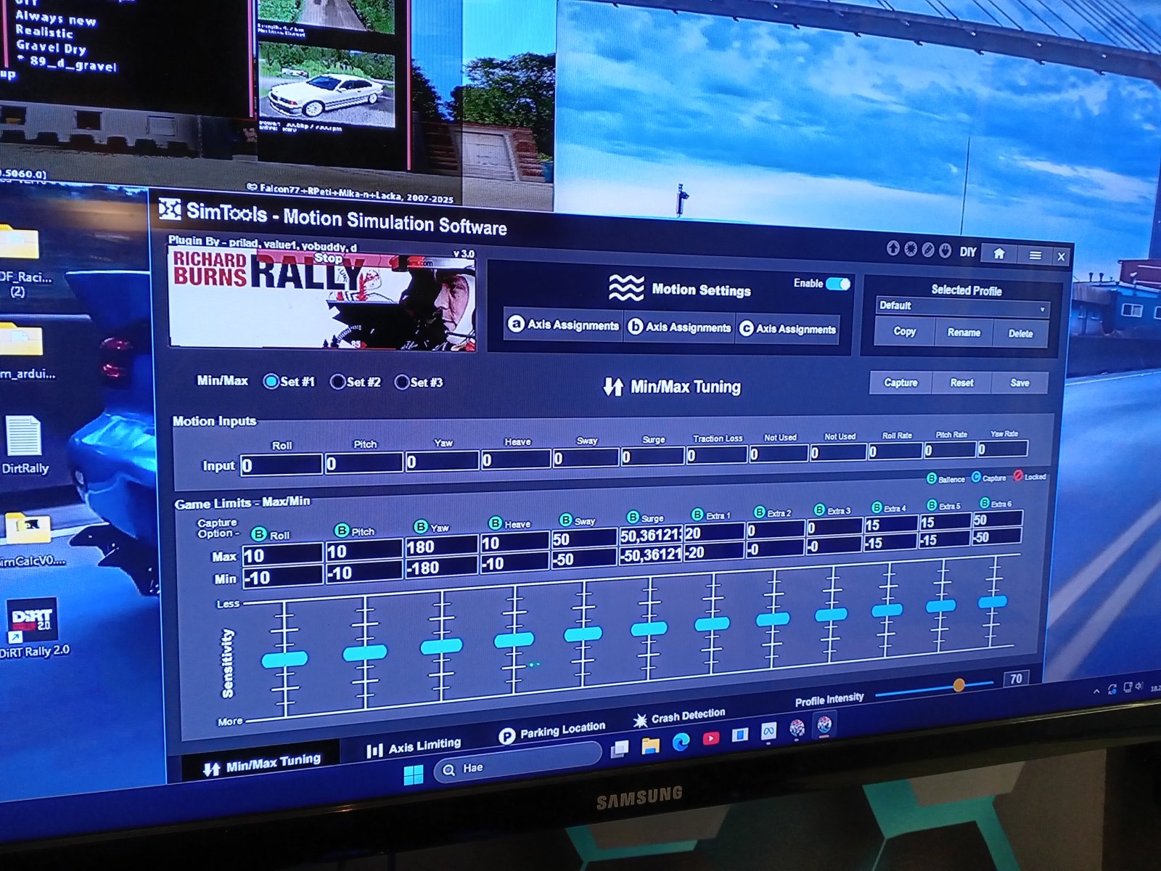Click the Reset button
The image size is (1161, 871).
(961, 383)
